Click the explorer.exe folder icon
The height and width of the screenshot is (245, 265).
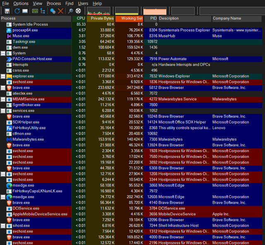tap(9, 76)
